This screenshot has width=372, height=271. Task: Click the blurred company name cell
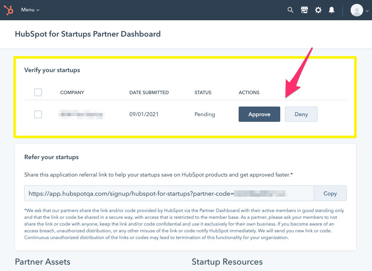pos(81,114)
